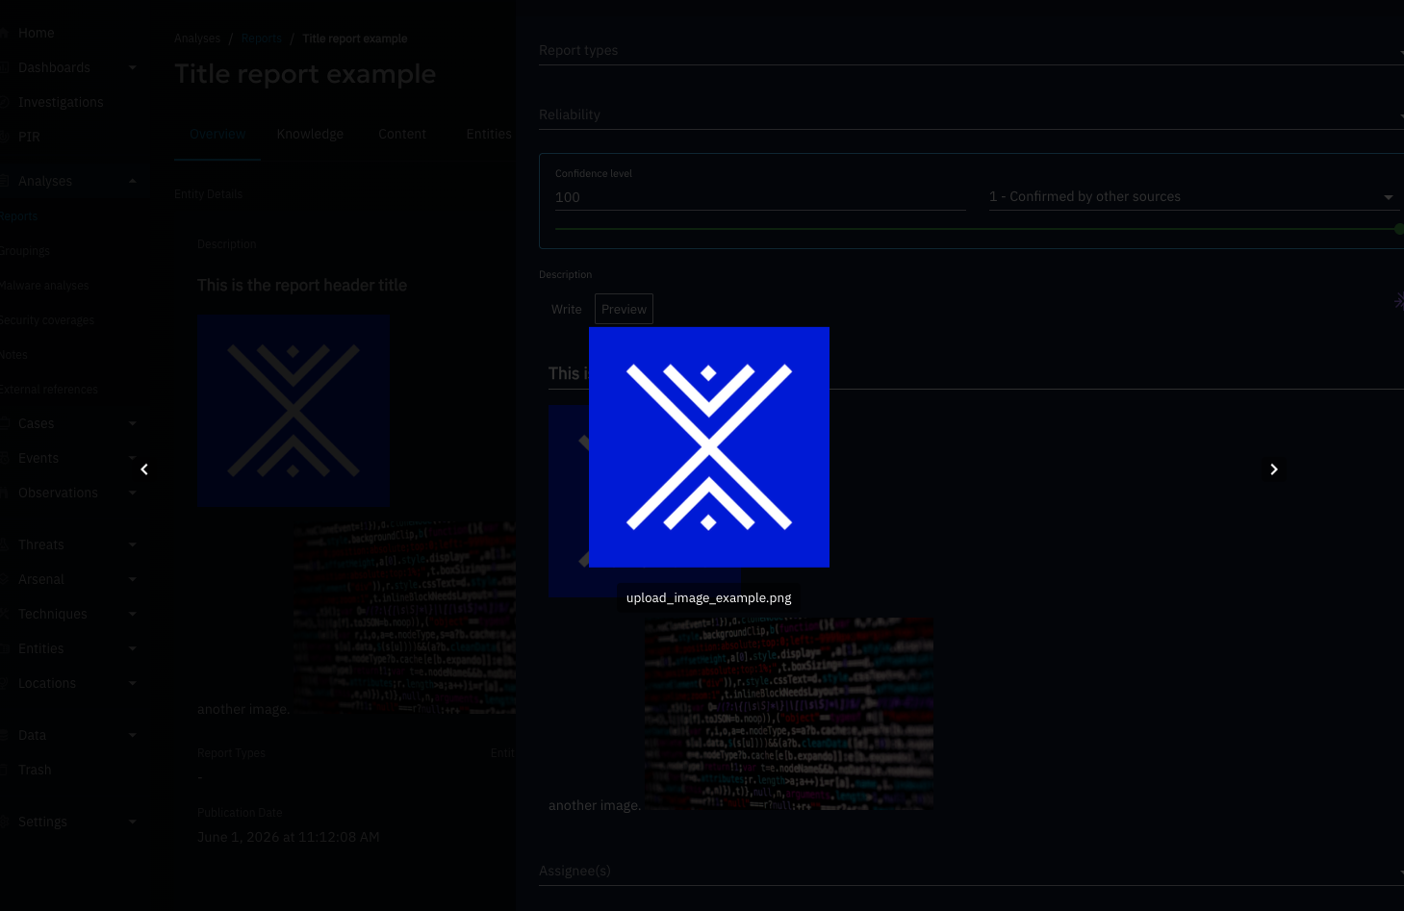Open the logo image in the Overview description
Viewport: 1404px width, 911px height.
pyautogui.click(x=294, y=411)
